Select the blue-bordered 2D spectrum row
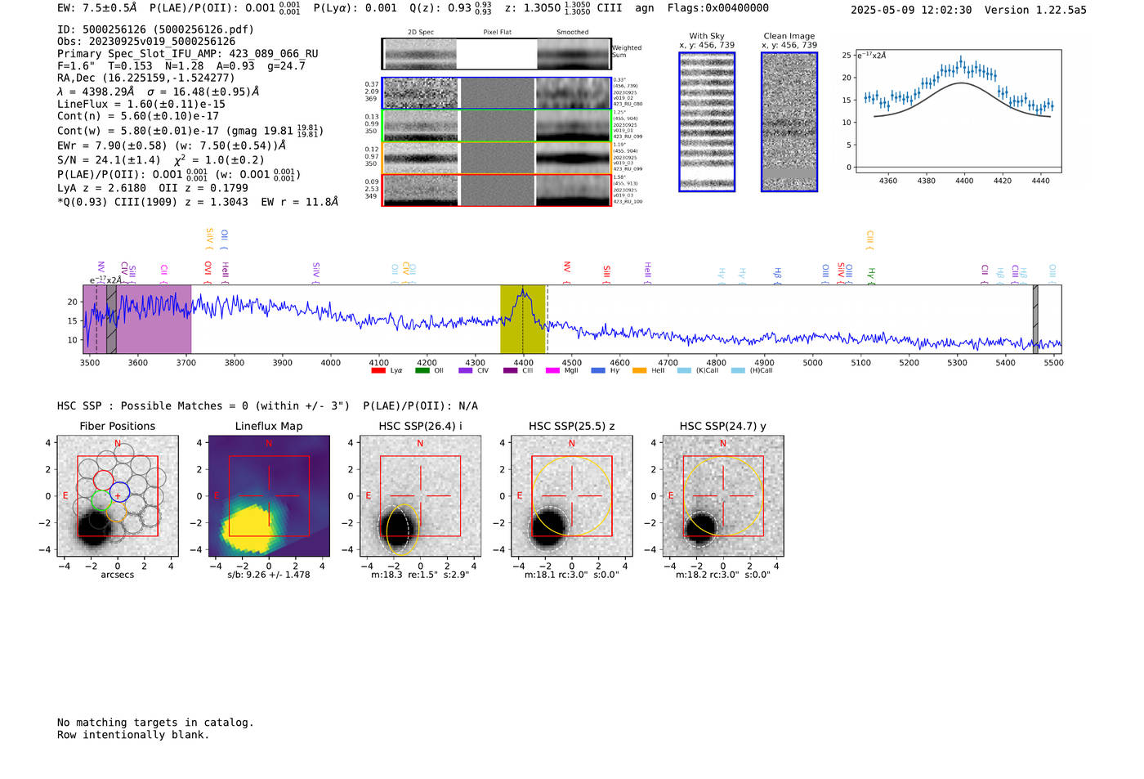Image resolution: width=1144 pixels, height=779 pixels. 497,93
